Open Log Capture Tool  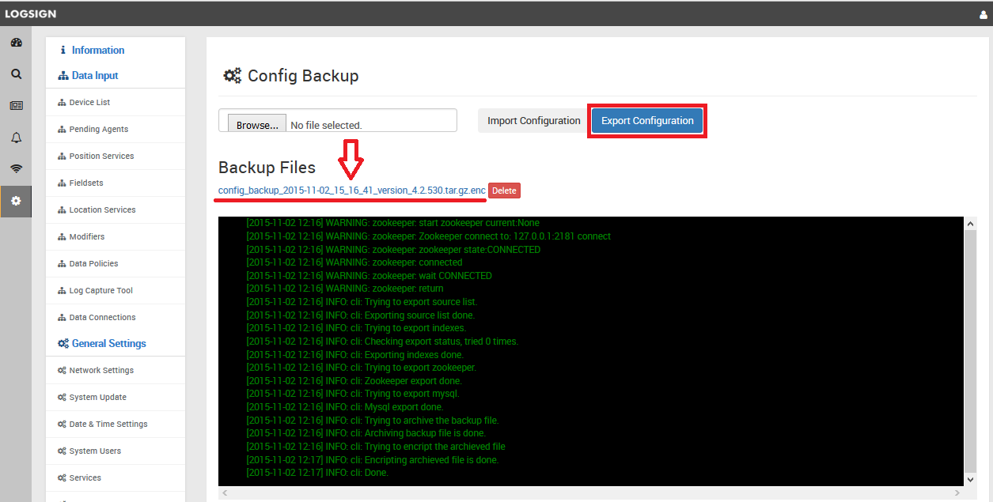pos(100,291)
